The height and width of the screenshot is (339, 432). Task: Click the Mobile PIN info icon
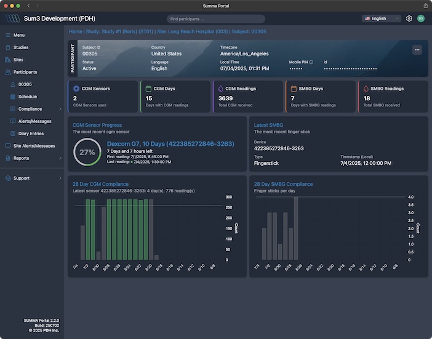pos(311,62)
